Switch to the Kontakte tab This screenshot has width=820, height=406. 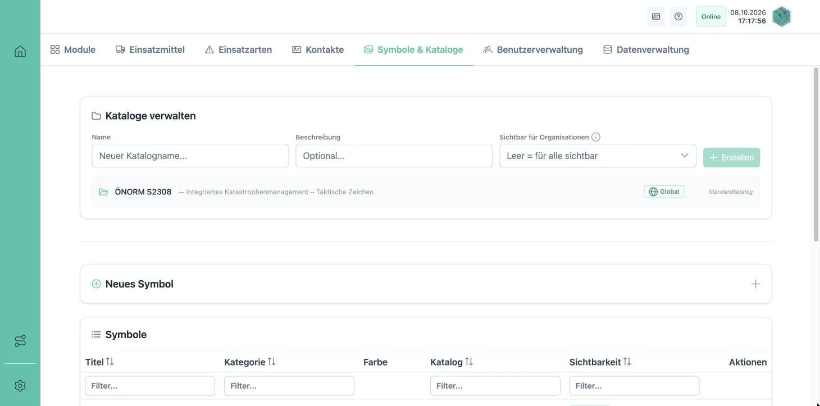318,49
